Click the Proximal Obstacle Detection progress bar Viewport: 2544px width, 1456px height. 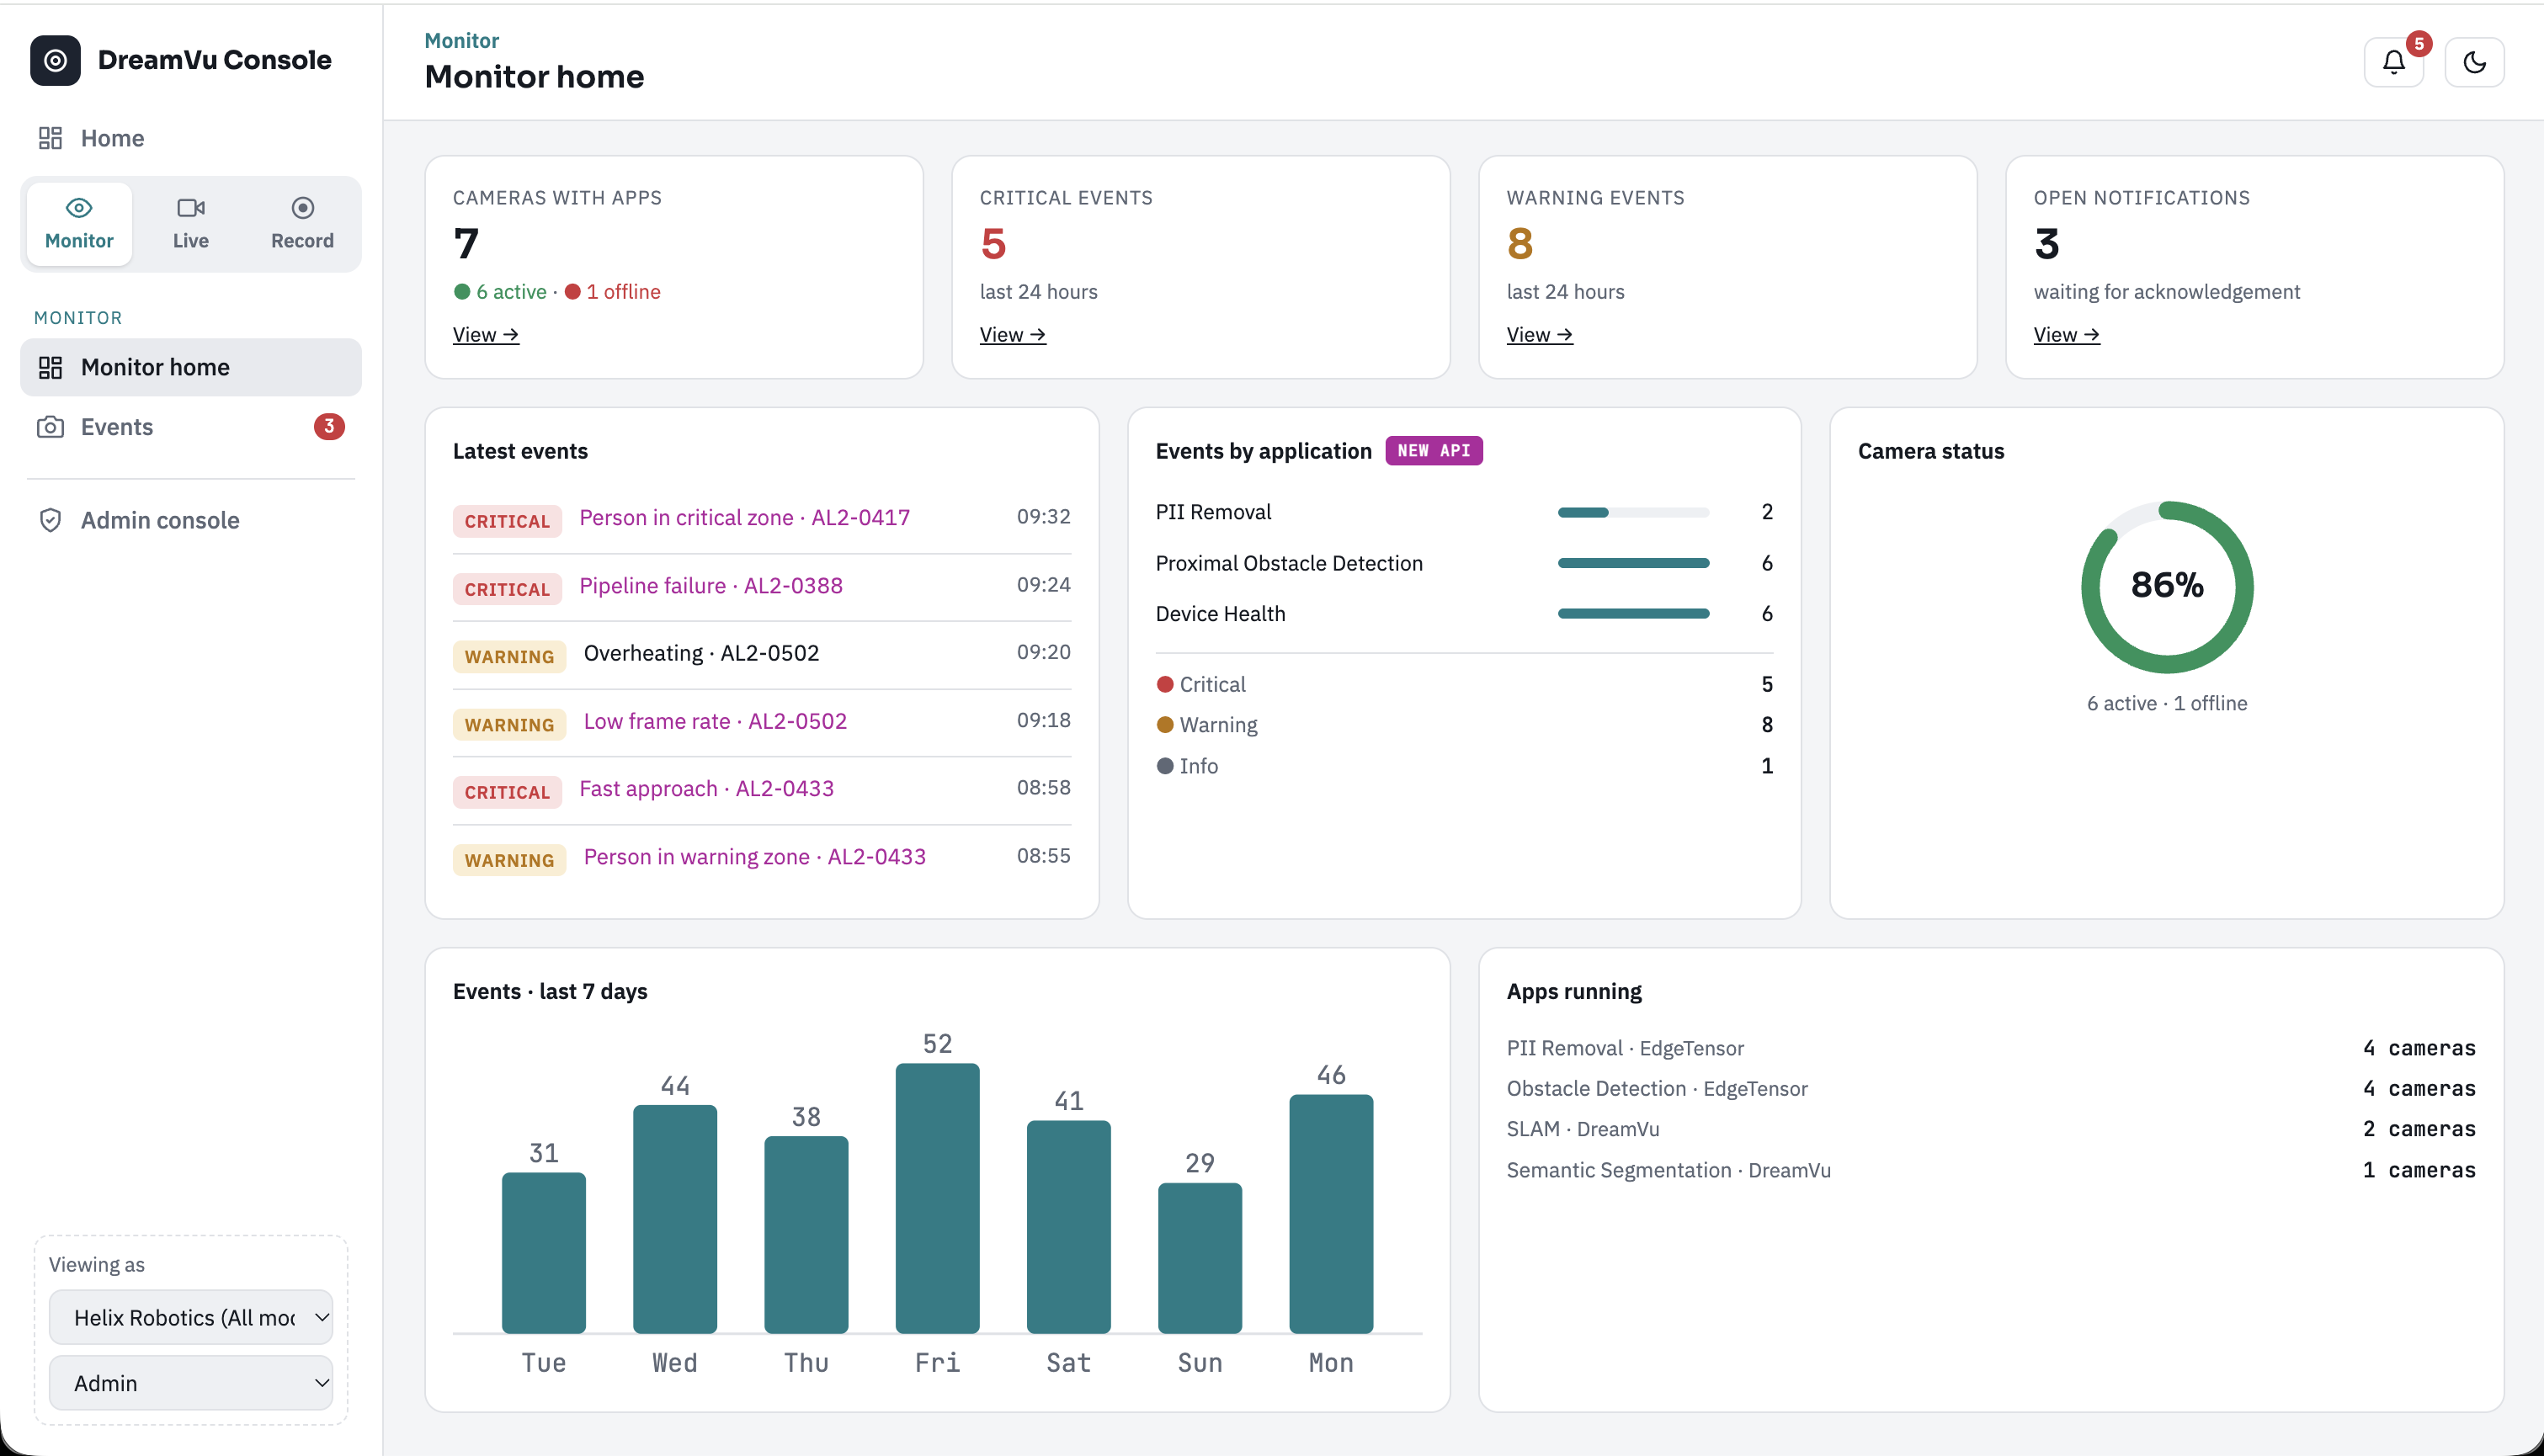coord(1633,563)
